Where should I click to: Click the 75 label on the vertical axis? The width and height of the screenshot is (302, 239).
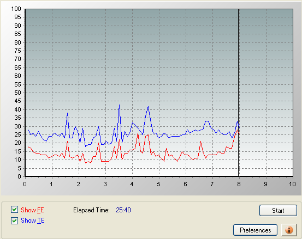[17, 51]
